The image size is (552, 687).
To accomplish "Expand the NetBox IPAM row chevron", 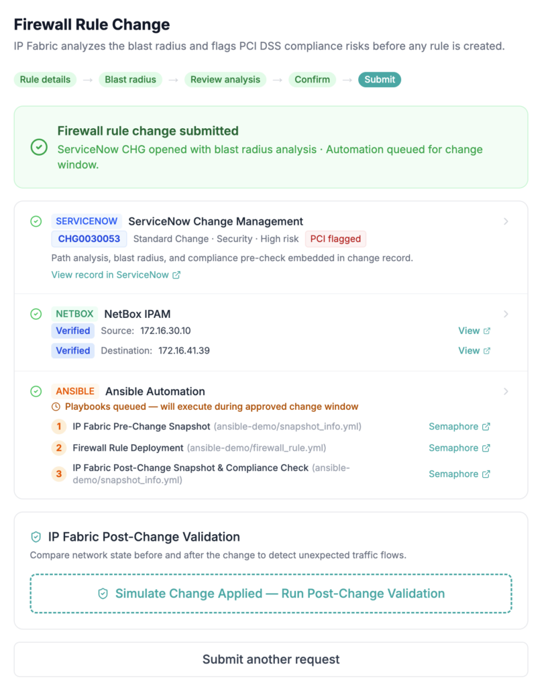I will [x=506, y=314].
